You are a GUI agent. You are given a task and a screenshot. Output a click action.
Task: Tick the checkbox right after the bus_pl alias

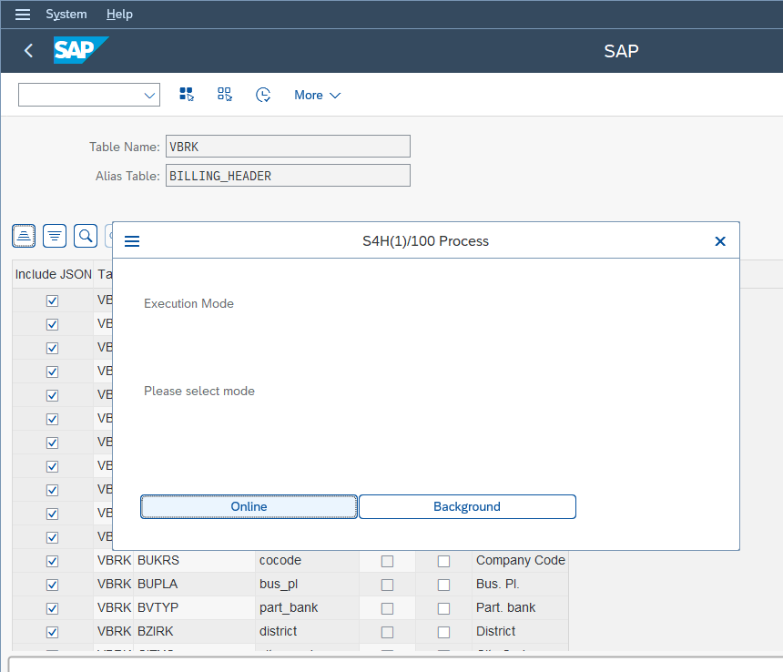tap(387, 585)
